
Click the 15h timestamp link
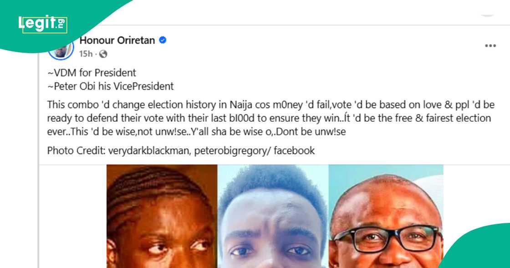[x=86, y=54]
